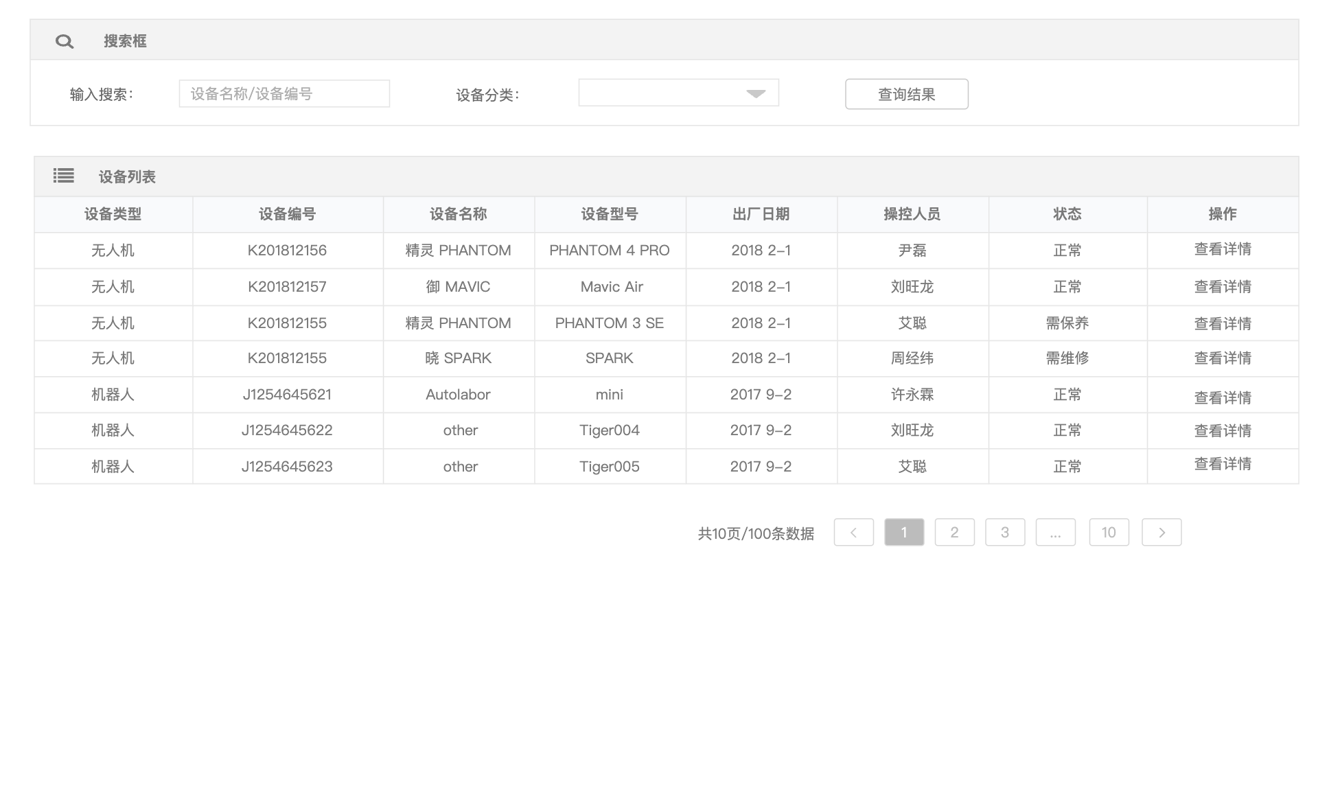1329x788 pixels.
Task: Click the search magnifier icon
Action: point(65,41)
